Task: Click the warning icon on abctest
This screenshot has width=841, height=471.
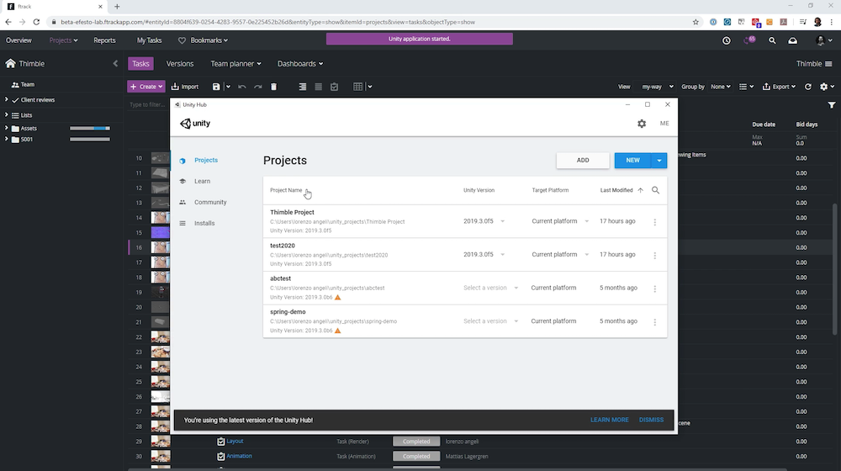Action: [x=338, y=297]
